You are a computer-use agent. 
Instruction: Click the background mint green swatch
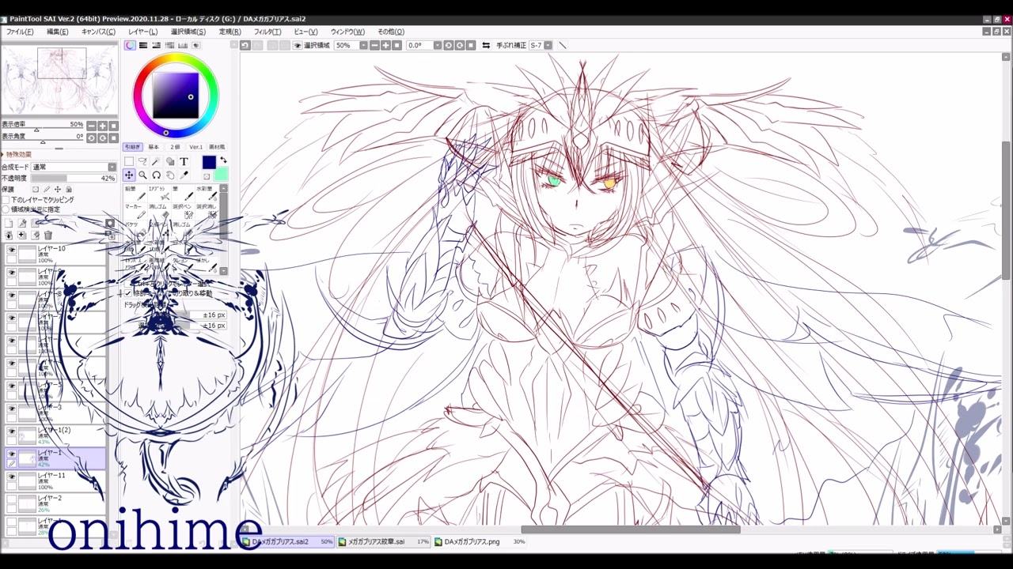[222, 175]
